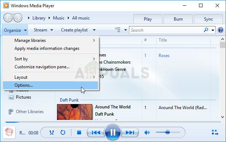Open the Manage libraries submenu

(x=50, y=40)
